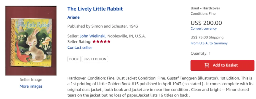
Task: Click the US$ 200.00 price
Action: [x=206, y=23]
